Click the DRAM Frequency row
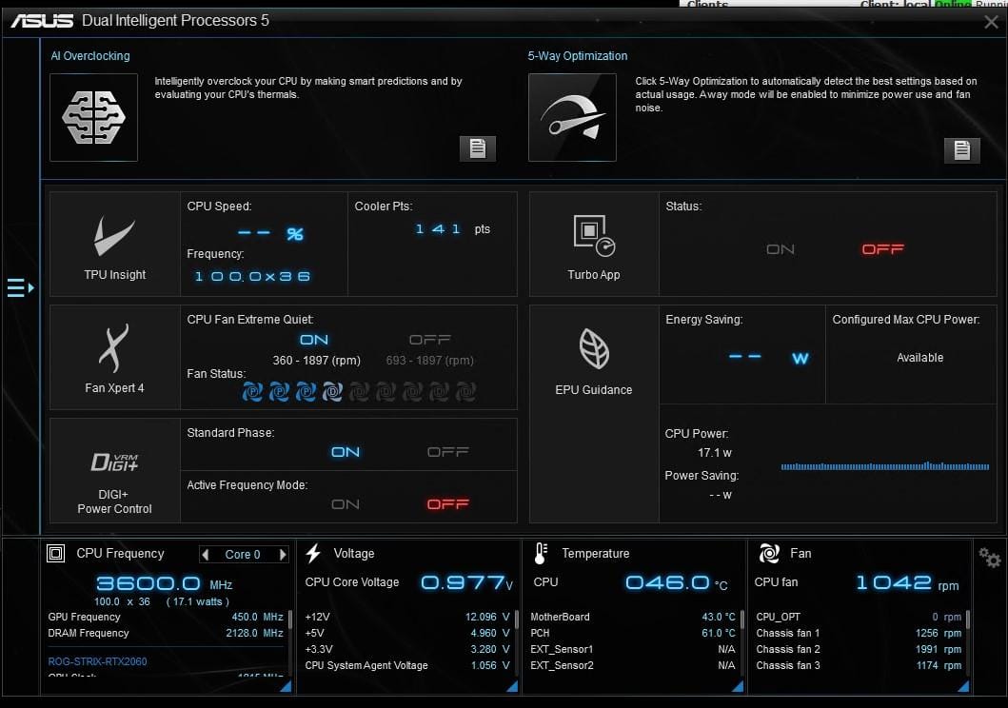Image resolution: width=1008 pixels, height=708 pixels. click(x=166, y=633)
